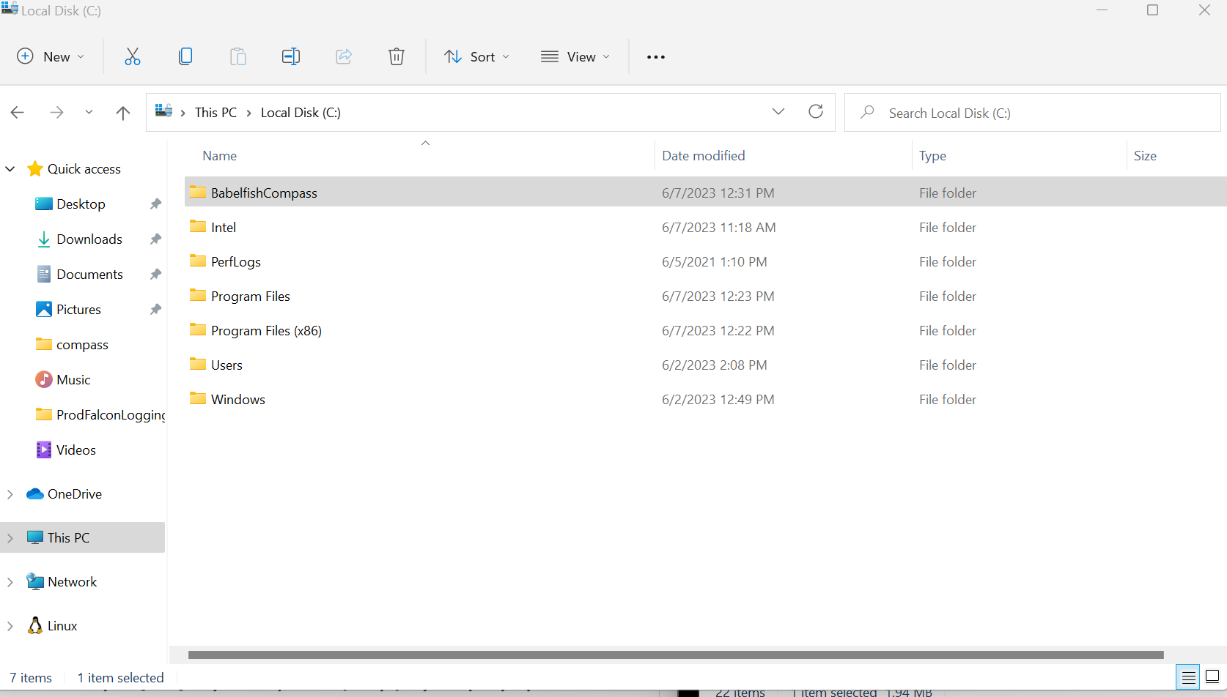Viewport: 1227px width, 697px height.
Task: Click the PerfLogs folder icon
Action: (198, 261)
